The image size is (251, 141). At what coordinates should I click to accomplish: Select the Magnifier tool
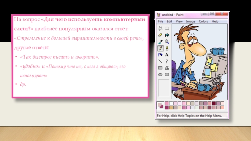167,42
